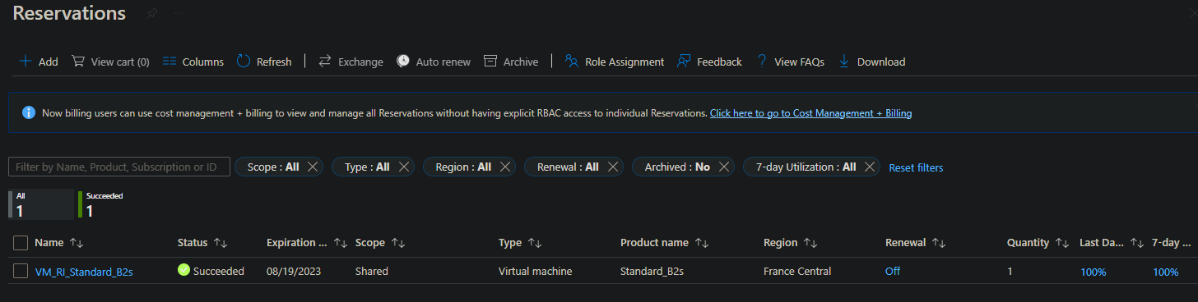The image size is (1198, 302).
Task: Check the VM_RI_Standard_B2s row checkbox
Action: coord(21,271)
